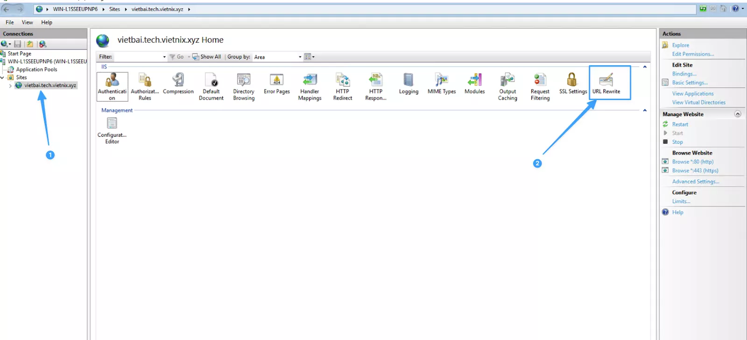This screenshot has width=747, height=340.
Task: Open the URL Rewrite feature
Action: (x=606, y=84)
